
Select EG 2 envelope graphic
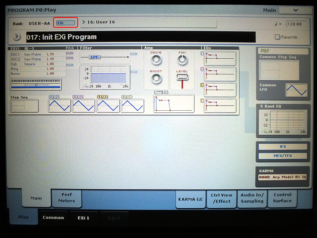pos(220,74)
